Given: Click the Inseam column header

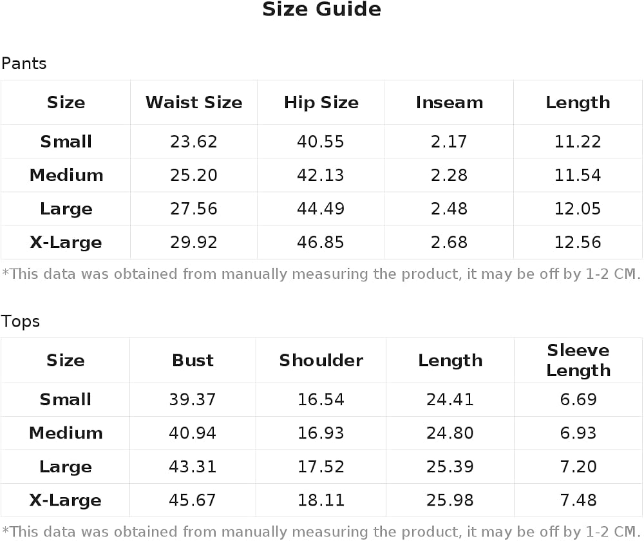Looking at the screenshot, I should pos(450,102).
